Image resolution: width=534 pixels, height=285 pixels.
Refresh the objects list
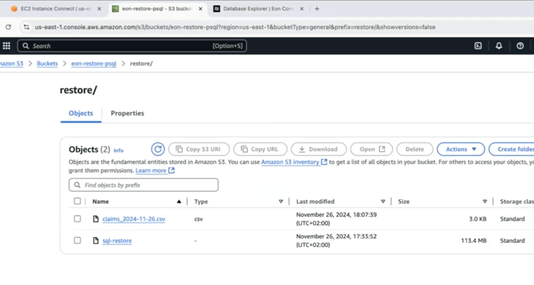[x=158, y=149]
